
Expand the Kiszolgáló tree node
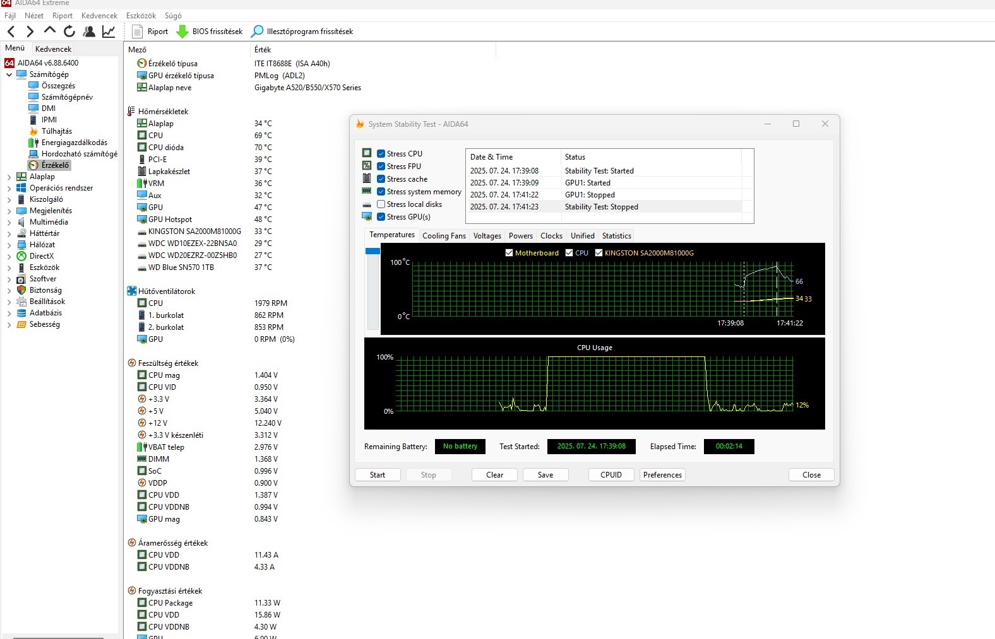9,199
